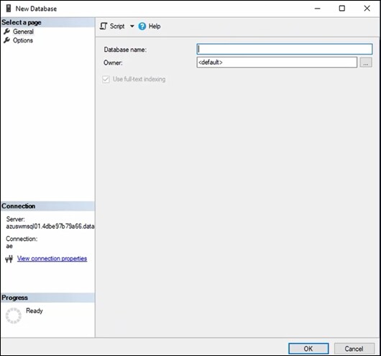Click the wrench icon beside Options

pyautogui.click(x=6, y=40)
